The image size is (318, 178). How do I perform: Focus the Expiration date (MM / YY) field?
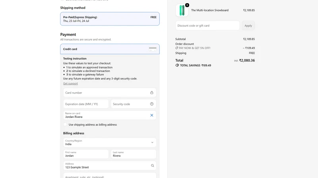point(86,104)
